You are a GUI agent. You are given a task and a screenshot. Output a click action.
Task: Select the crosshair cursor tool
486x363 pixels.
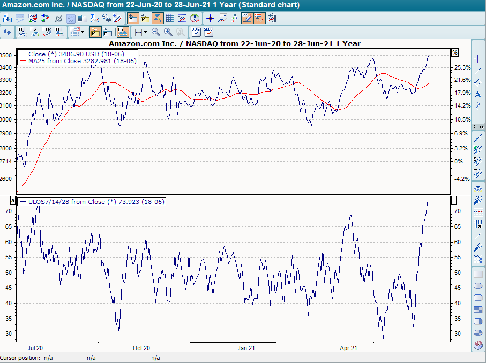point(210,18)
